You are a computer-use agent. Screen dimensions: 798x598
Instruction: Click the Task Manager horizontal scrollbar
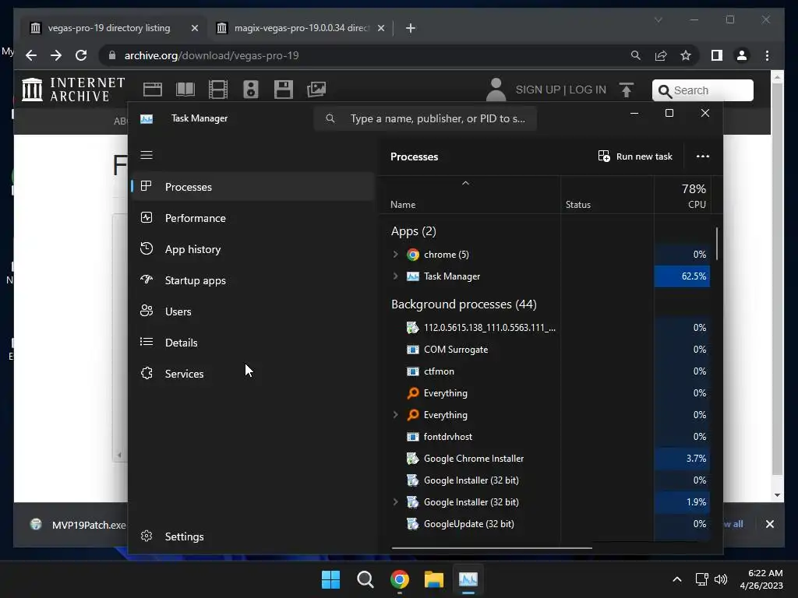coord(492,548)
